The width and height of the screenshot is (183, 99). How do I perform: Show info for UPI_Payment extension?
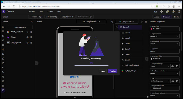pyautogui.click(x=27, y=43)
